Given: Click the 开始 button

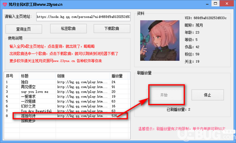Looking at the screenshot, I should click(164, 95).
